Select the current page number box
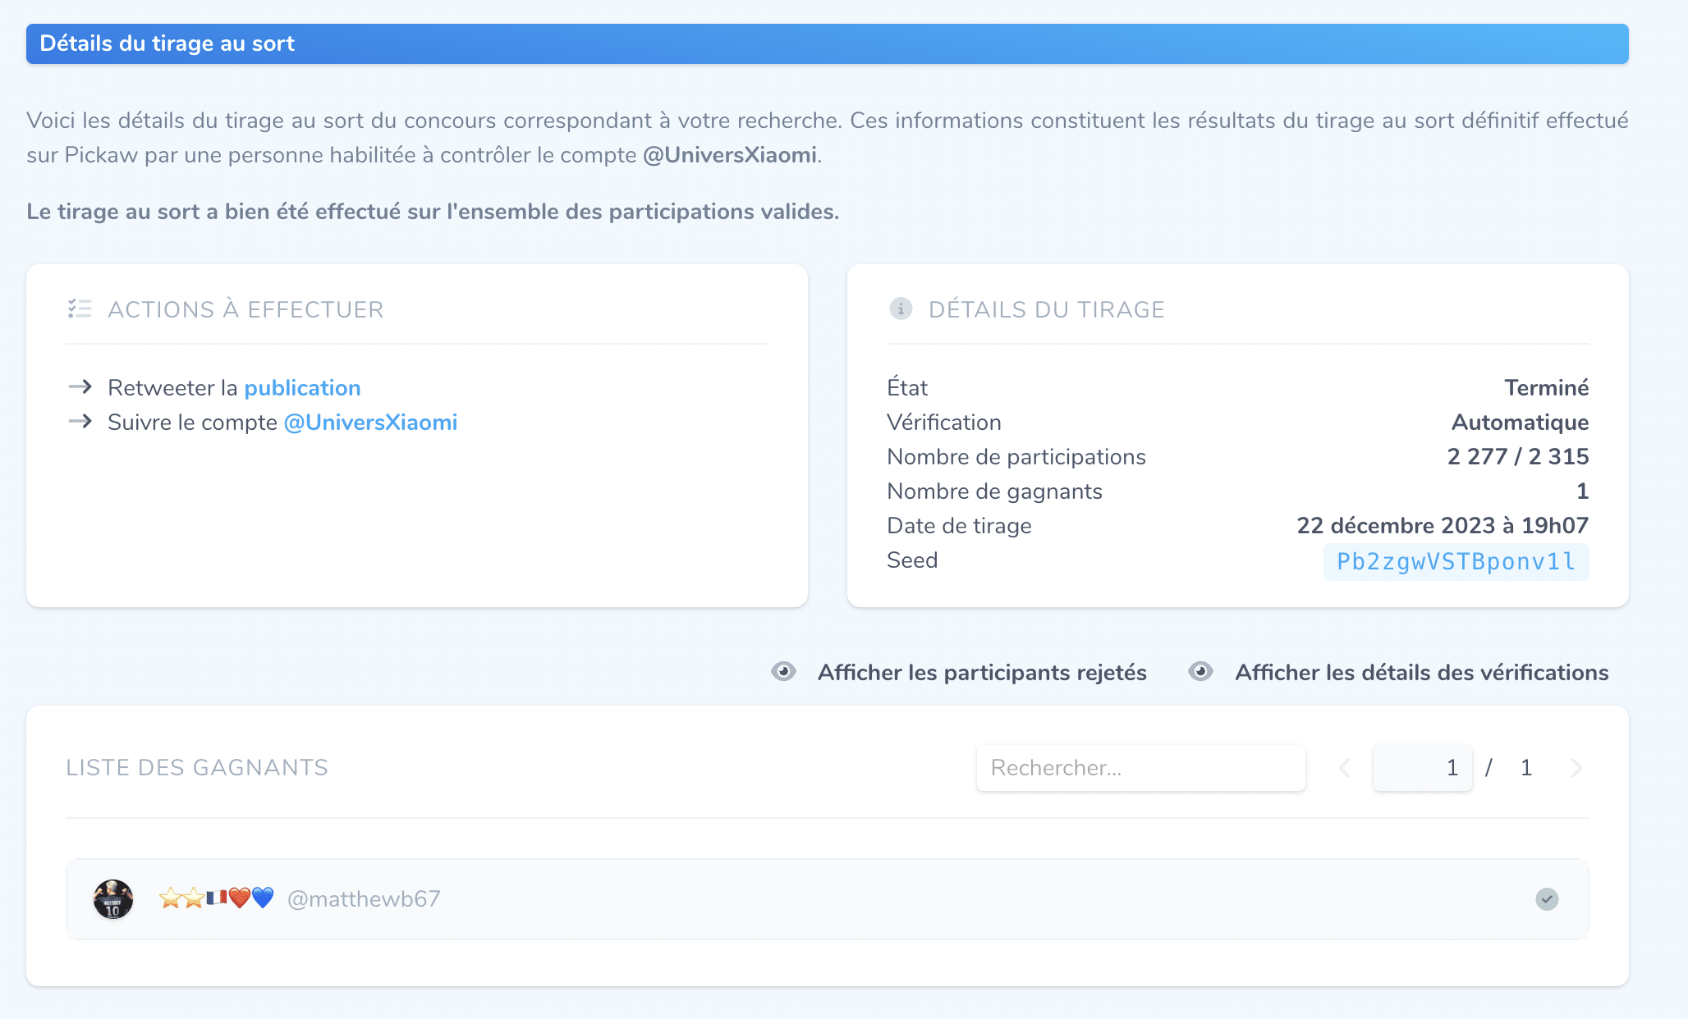The width and height of the screenshot is (1688, 1019). pyautogui.click(x=1422, y=768)
